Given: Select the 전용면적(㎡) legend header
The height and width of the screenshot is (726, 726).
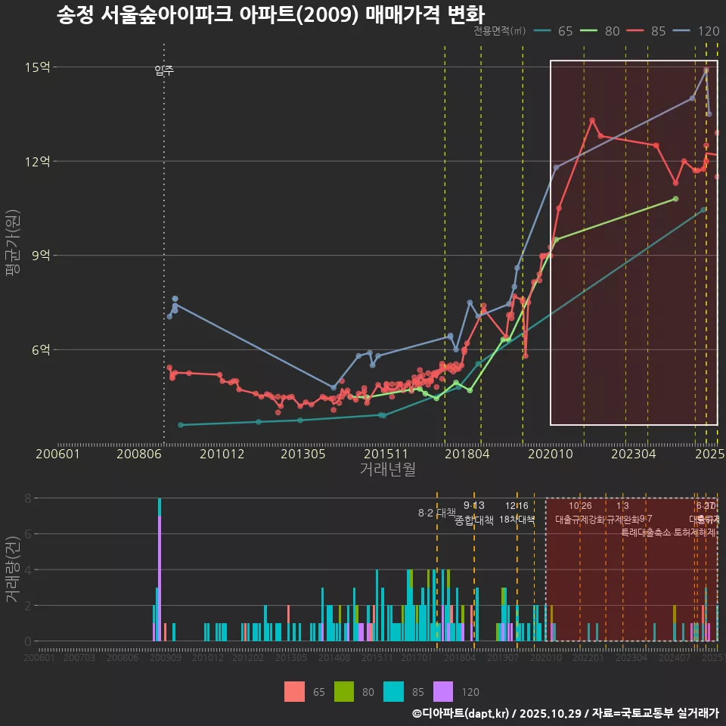Looking at the screenshot, I should pyautogui.click(x=498, y=32).
